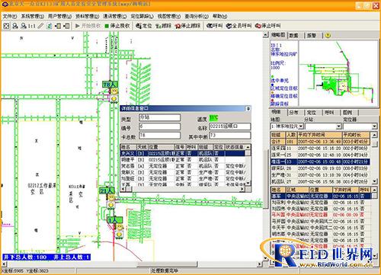Click the 跟踪 tracking toolbar icon
This screenshot has width=381, height=275.
tap(158, 26)
